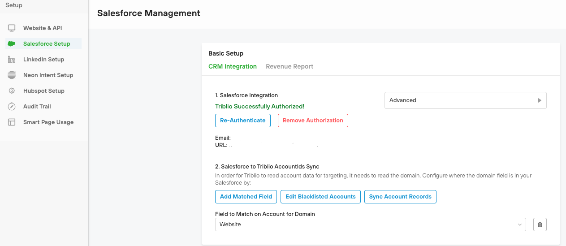566x246 pixels.
Task: Open Edit Blacklisted Accounts
Action: (x=320, y=197)
